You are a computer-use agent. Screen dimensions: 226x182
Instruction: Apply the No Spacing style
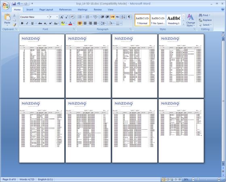pyautogui.click(x=158, y=20)
